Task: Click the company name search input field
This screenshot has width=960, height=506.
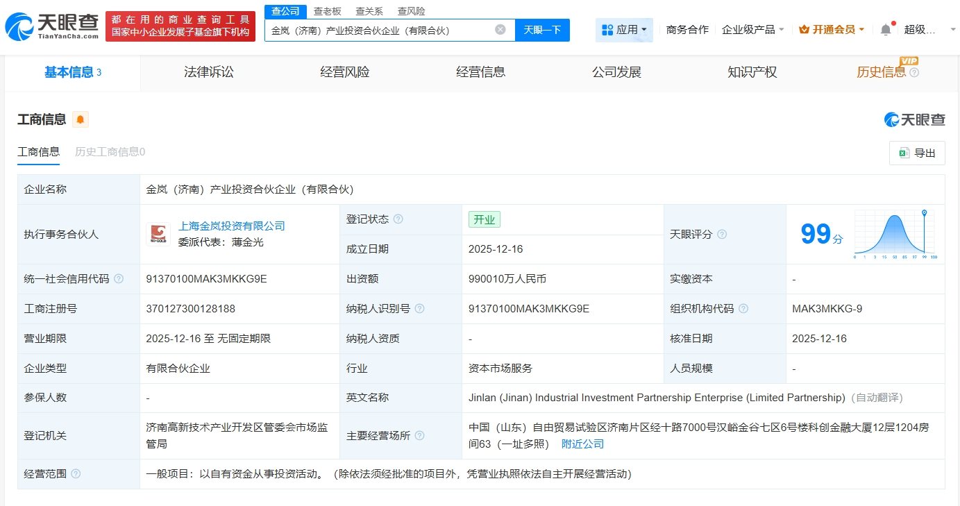Action: coord(378,30)
